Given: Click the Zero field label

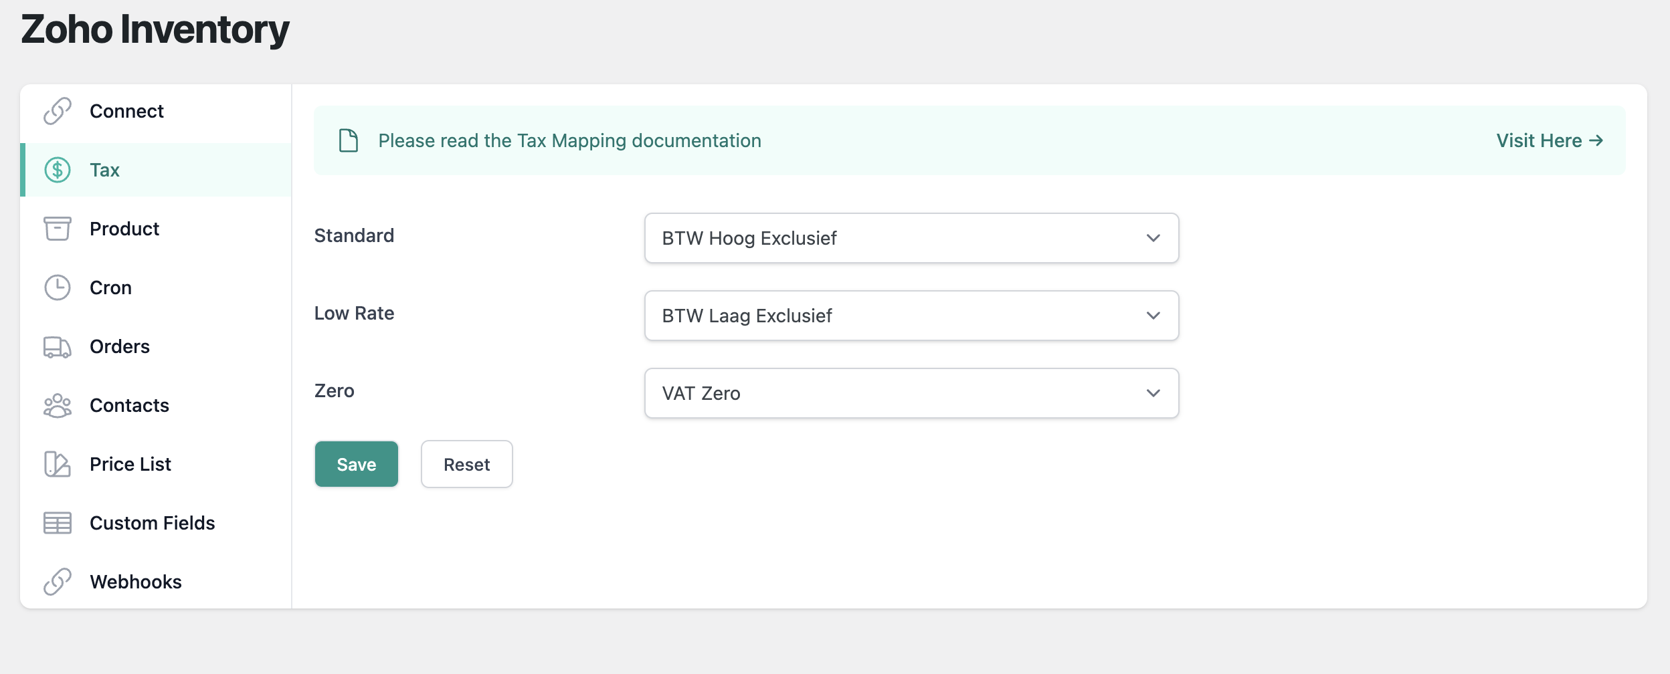Looking at the screenshot, I should pos(335,390).
